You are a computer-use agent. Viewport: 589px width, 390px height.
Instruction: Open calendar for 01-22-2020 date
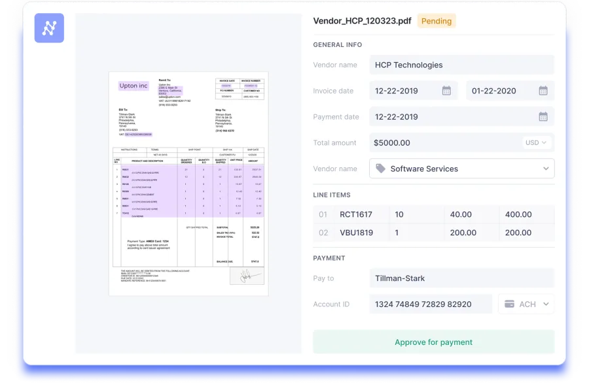tap(543, 91)
